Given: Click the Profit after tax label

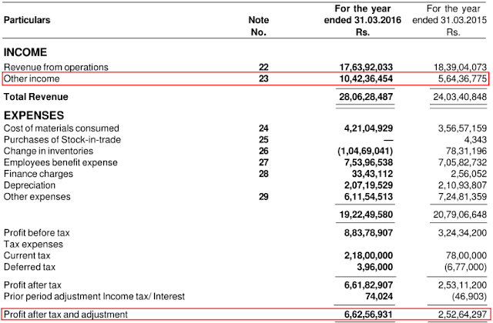Looking at the screenshot, I should click(32, 285).
